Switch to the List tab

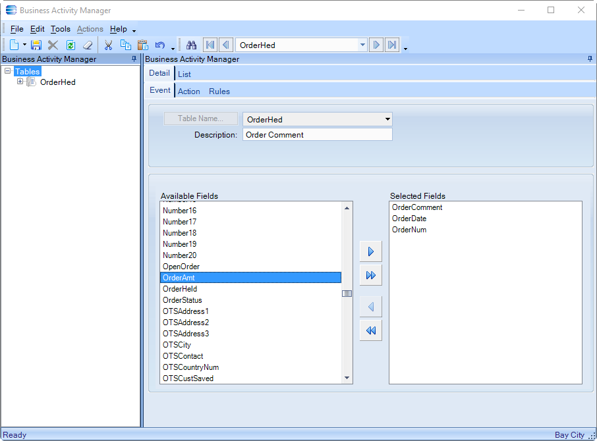point(185,74)
